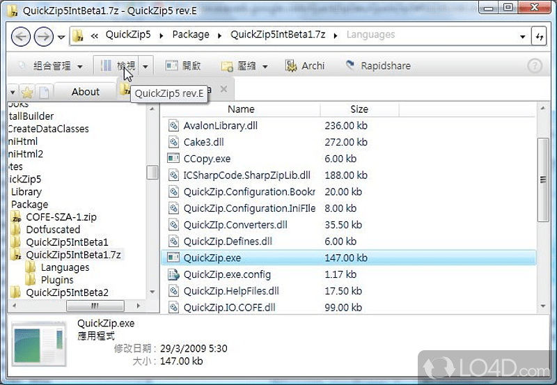Click the Archi toolbar button
The width and height of the screenshot is (557, 385).
click(x=305, y=65)
